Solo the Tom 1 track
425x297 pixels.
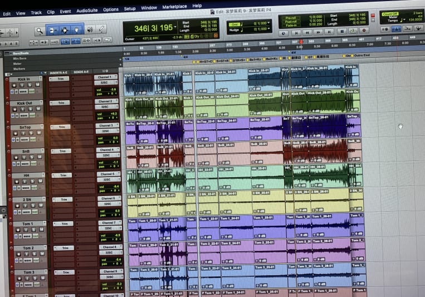coord(33,230)
